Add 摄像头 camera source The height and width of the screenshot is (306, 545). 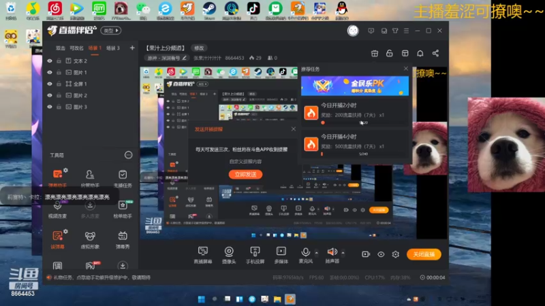point(229,255)
